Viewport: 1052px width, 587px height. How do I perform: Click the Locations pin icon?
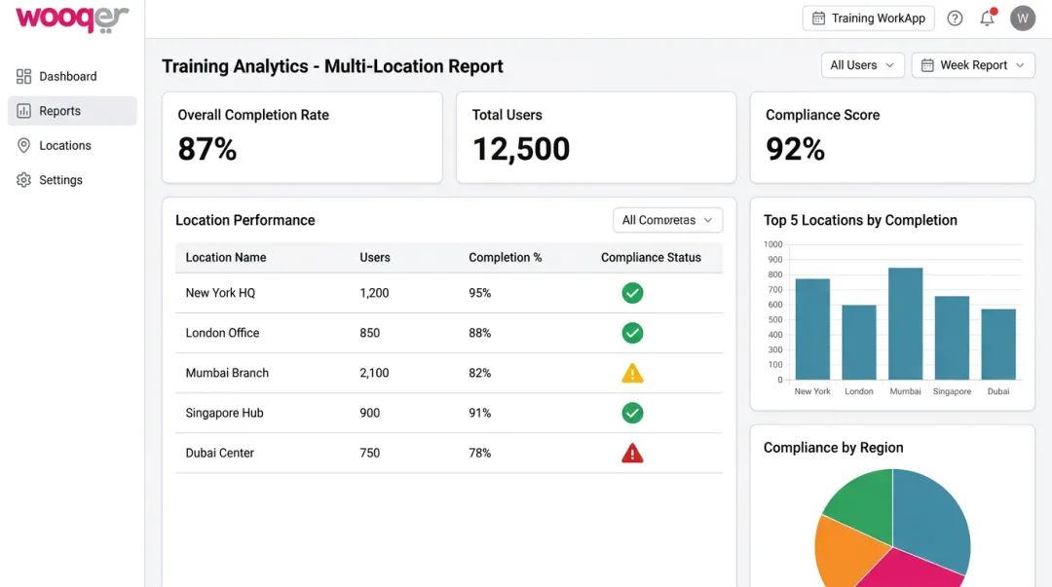23,146
